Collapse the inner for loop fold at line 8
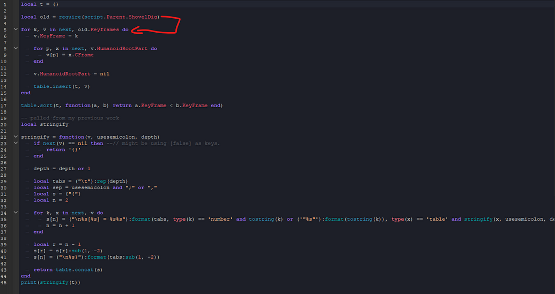The height and width of the screenshot is (294, 555). pos(16,48)
